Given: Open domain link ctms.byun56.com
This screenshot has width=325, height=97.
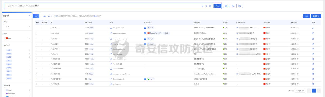Looking at the screenshot, I should pos(118,49).
